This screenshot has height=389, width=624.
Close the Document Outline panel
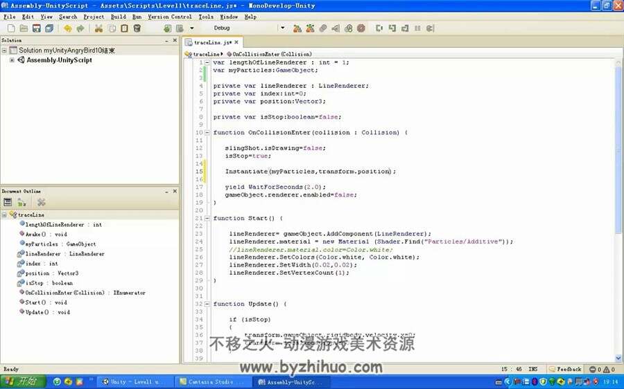pos(175,191)
